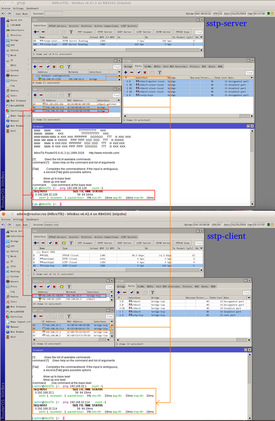Image resolution: width=275 pixels, height=421 pixels.
Task: Click the red disable X in sstp-server Bridge window
Action: [145, 72]
